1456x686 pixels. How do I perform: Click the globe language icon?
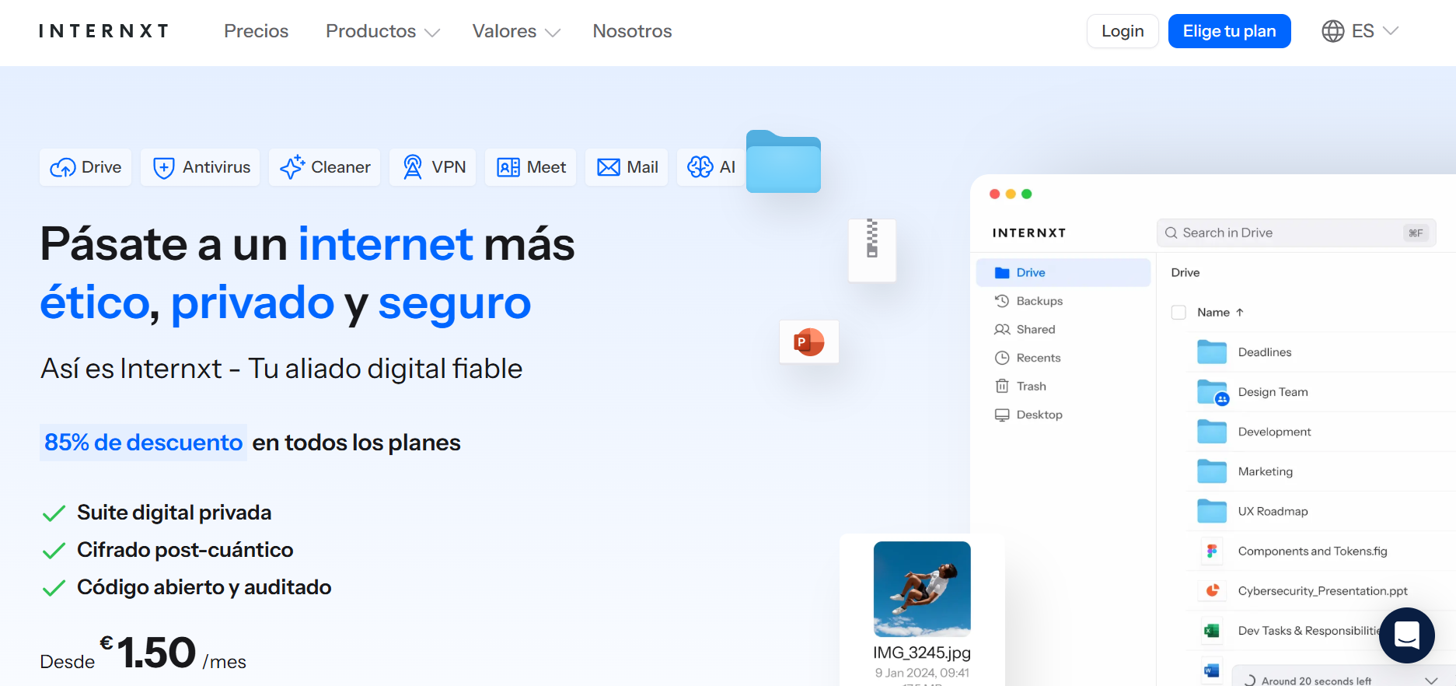point(1333,31)
